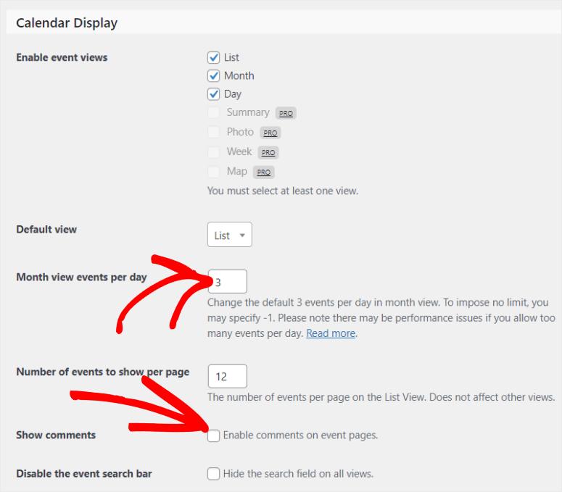The width and height of the screenshot is (562, 492).
Task: Open the PRO badge next to Week
Action: pyautogui.click(x=268, y=153)
